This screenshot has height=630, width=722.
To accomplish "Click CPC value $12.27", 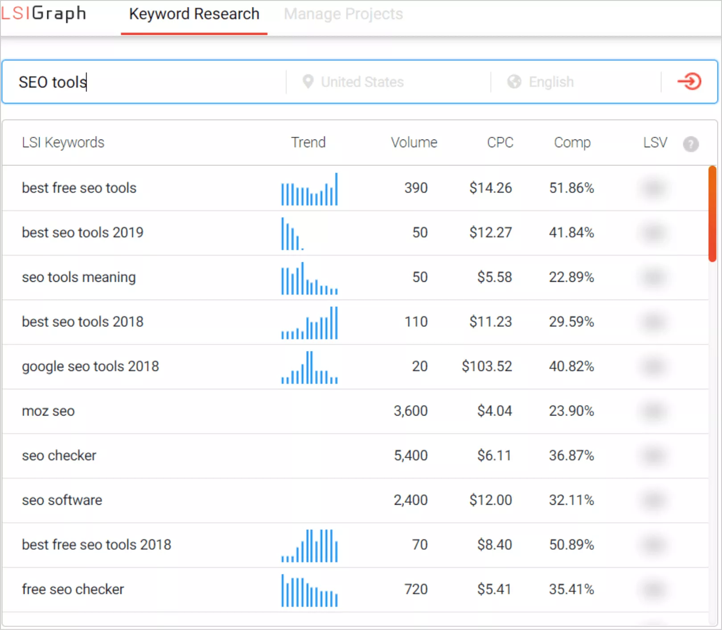I will (x=490, y=232).
